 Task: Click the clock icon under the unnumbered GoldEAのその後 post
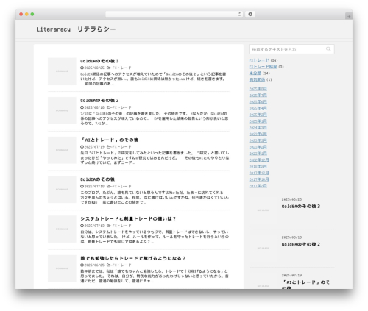coord(82,186)
